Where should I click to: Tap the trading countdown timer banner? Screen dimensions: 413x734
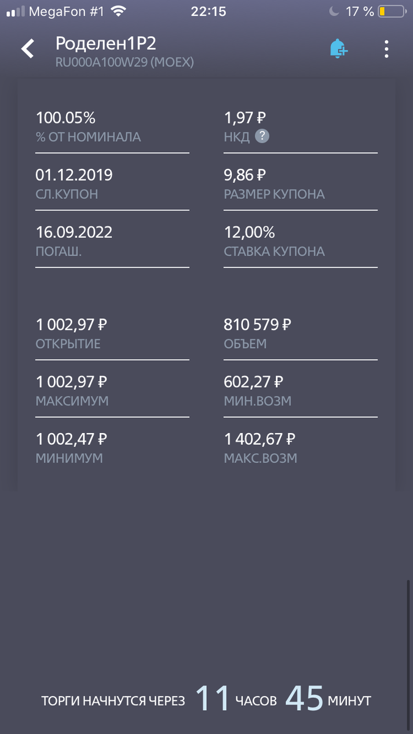point(206,699)
